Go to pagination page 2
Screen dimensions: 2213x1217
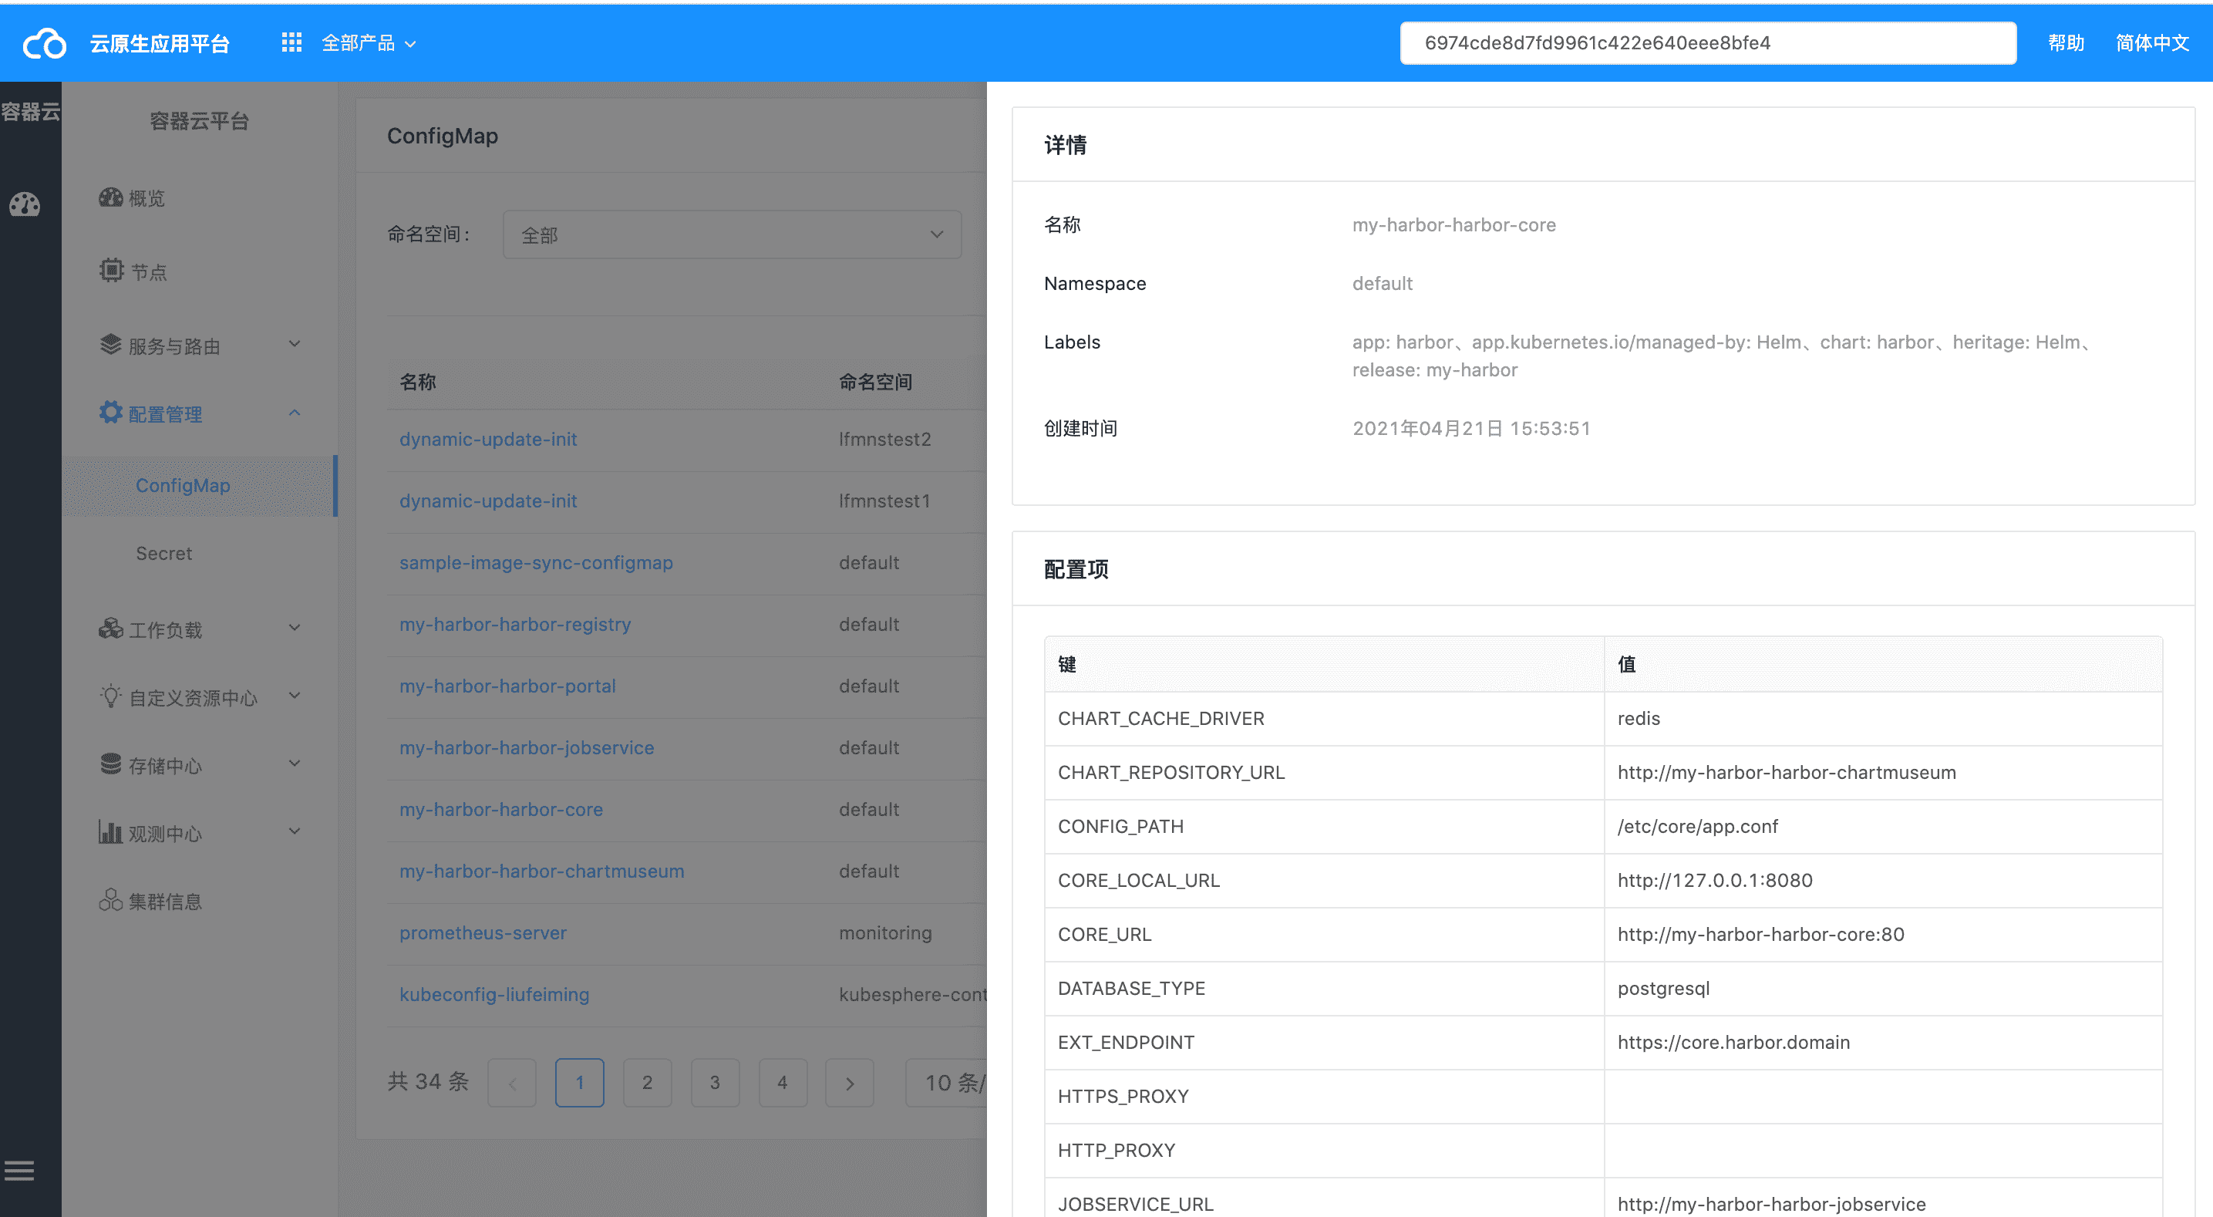click(x=647, y=1083)
